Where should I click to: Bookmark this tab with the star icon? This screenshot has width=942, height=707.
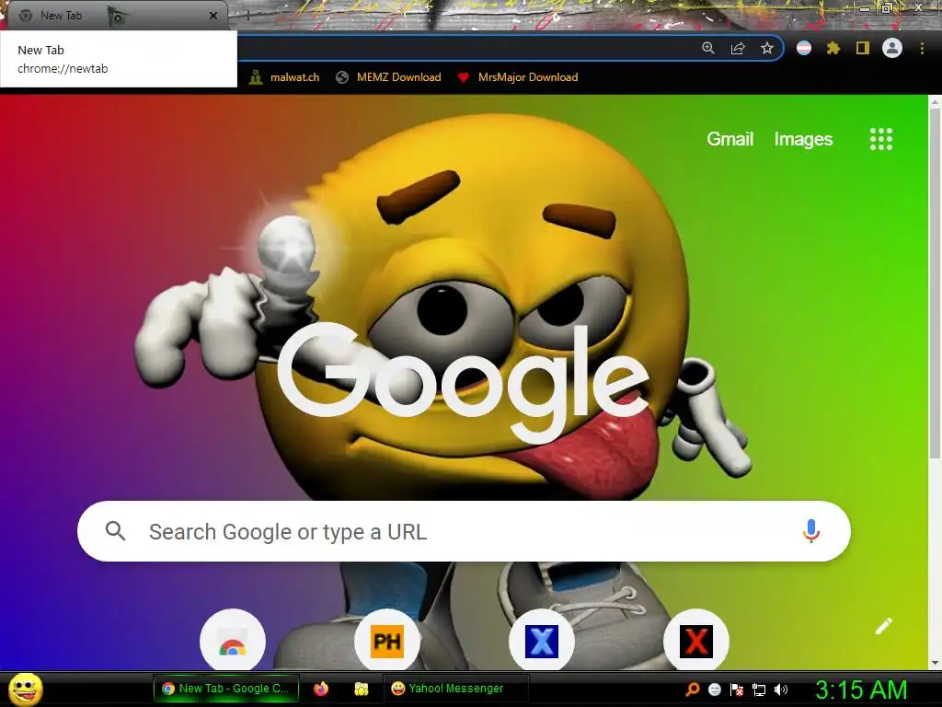[767, 48]
